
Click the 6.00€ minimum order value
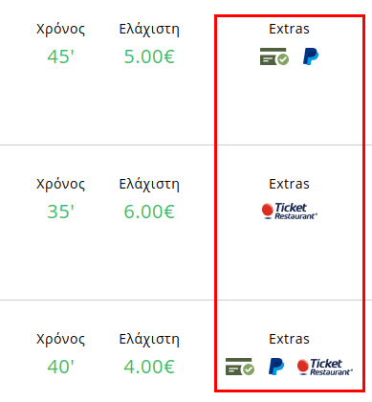[x=149, y=212]
